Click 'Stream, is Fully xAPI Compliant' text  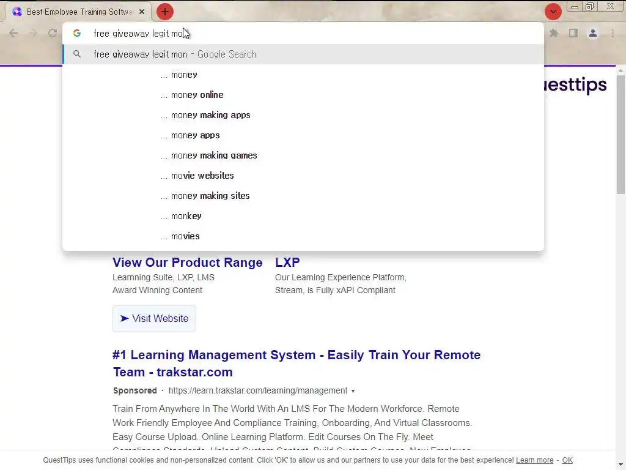[335, 290]
